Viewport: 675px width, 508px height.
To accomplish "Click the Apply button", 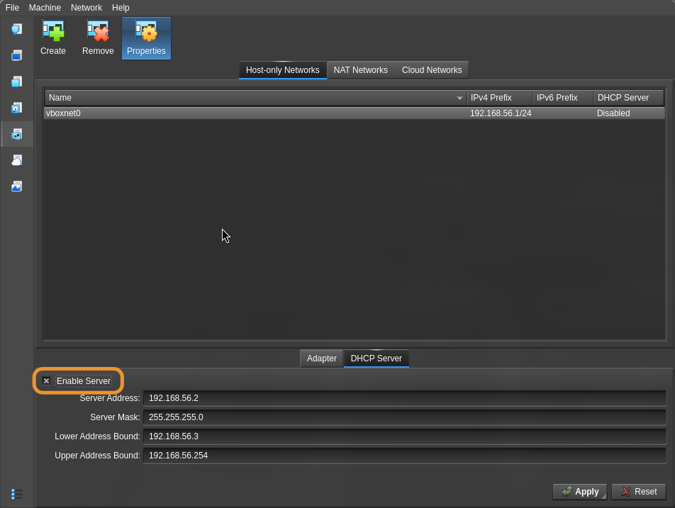I will pyautogui.click(x=580, y=492).
